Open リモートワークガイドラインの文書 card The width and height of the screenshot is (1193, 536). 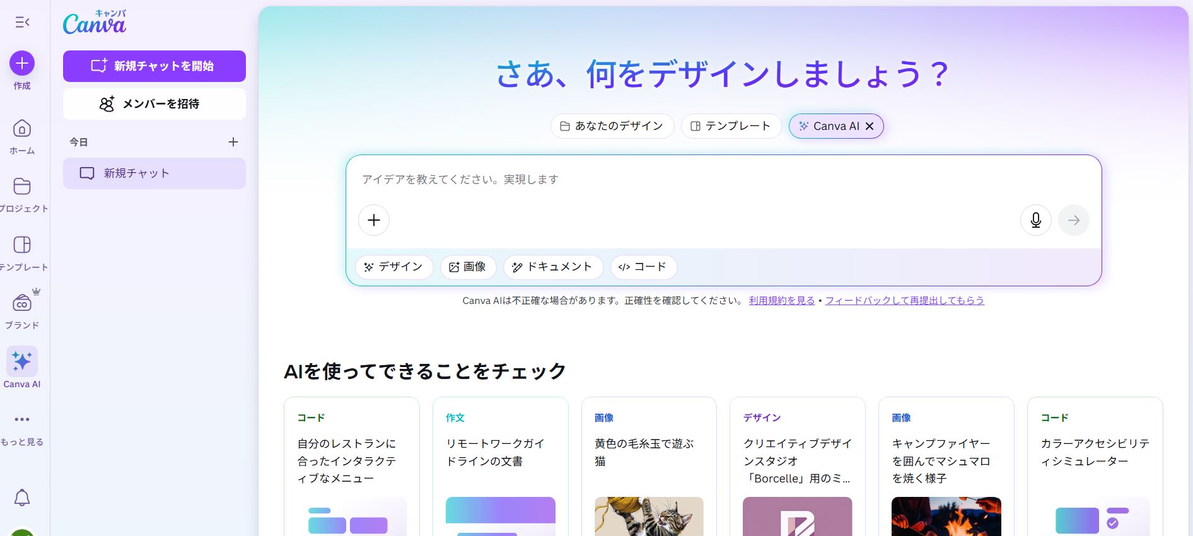click(501, 467)
